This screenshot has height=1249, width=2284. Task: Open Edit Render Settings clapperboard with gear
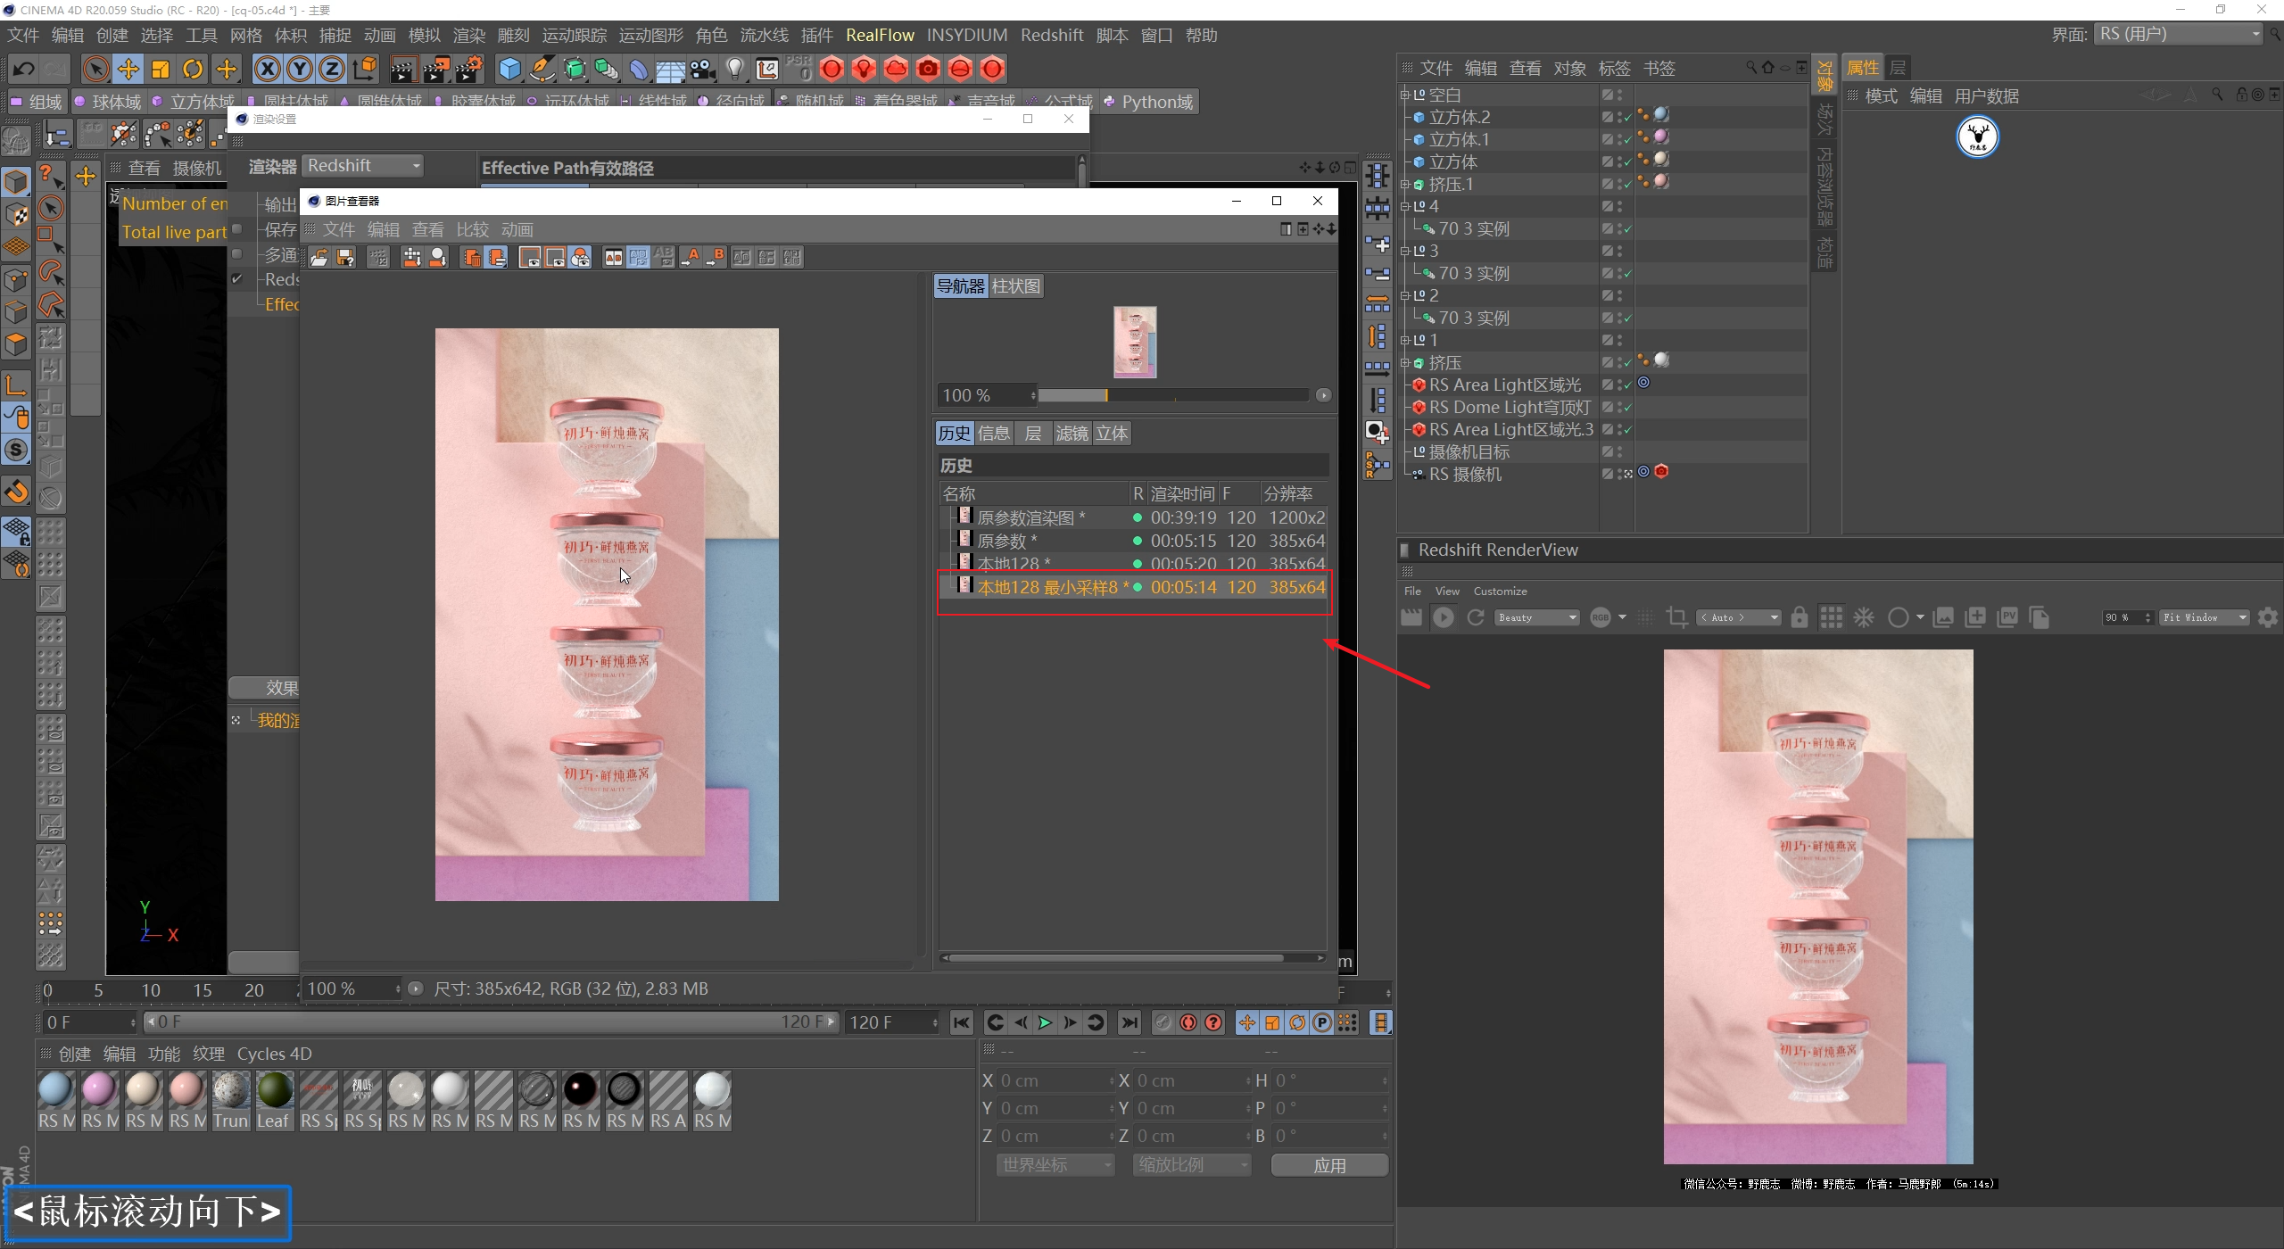tap(469, 69)
